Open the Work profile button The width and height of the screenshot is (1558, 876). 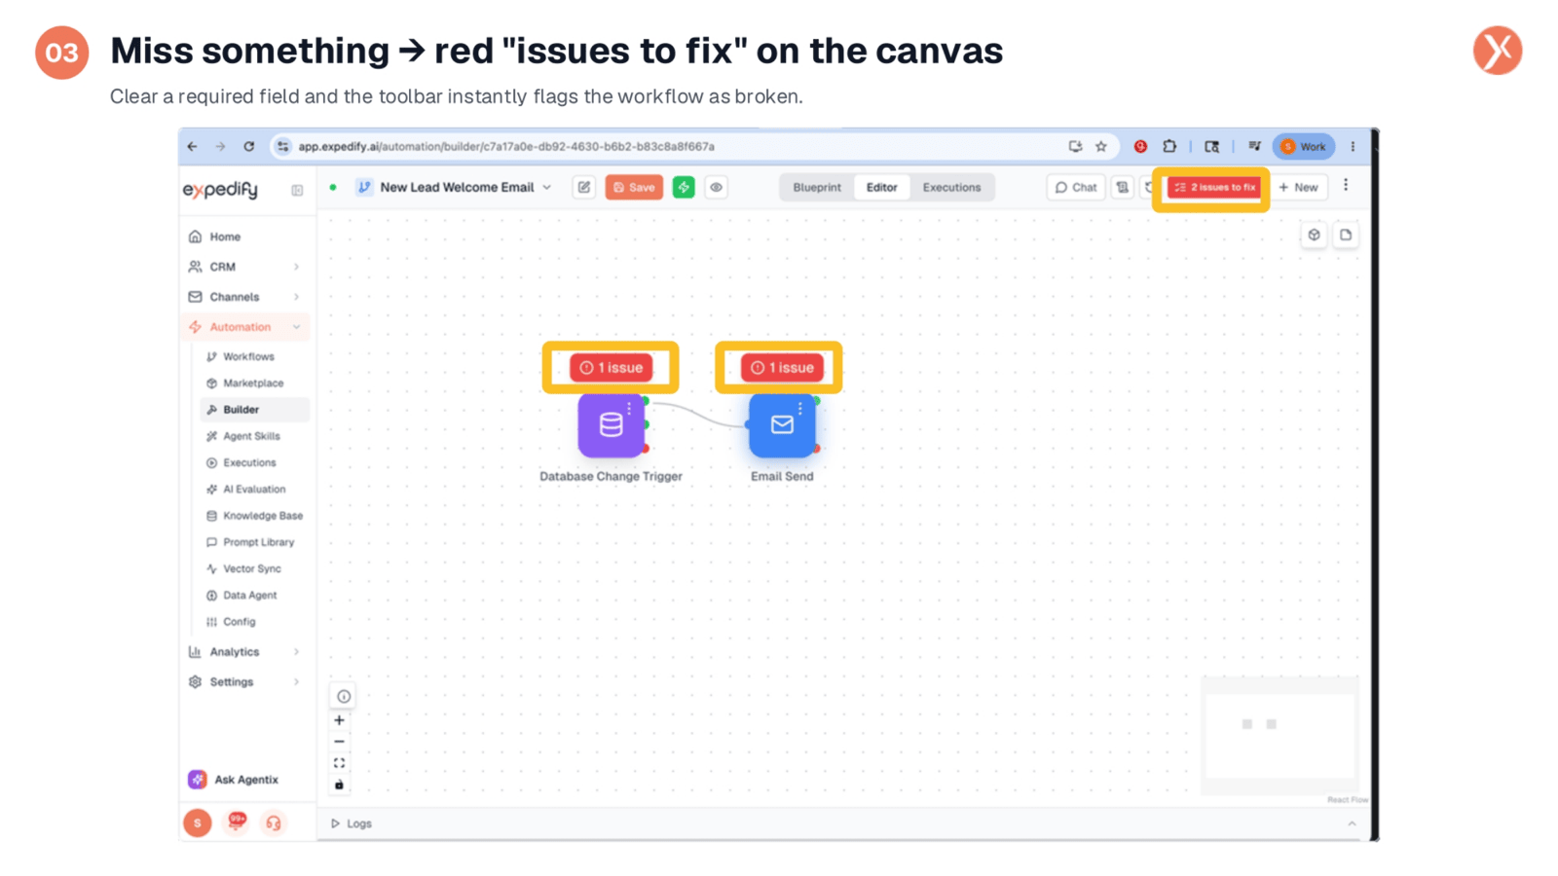coord(1304,147)
